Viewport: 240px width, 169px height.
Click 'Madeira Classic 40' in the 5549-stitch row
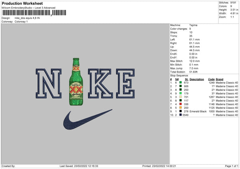[x=227, y=115]
